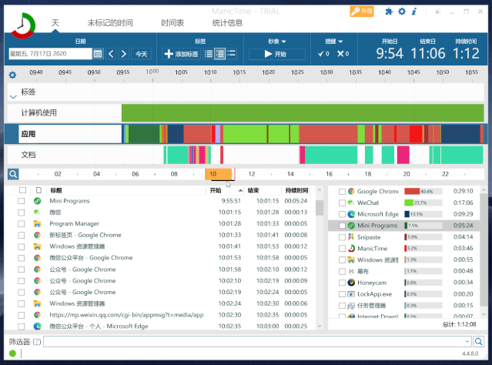Image resolution: width=492 pixels, height=365 pixels.
Task: Click the green 计算机使用 timeline bar
Action: 303,112
